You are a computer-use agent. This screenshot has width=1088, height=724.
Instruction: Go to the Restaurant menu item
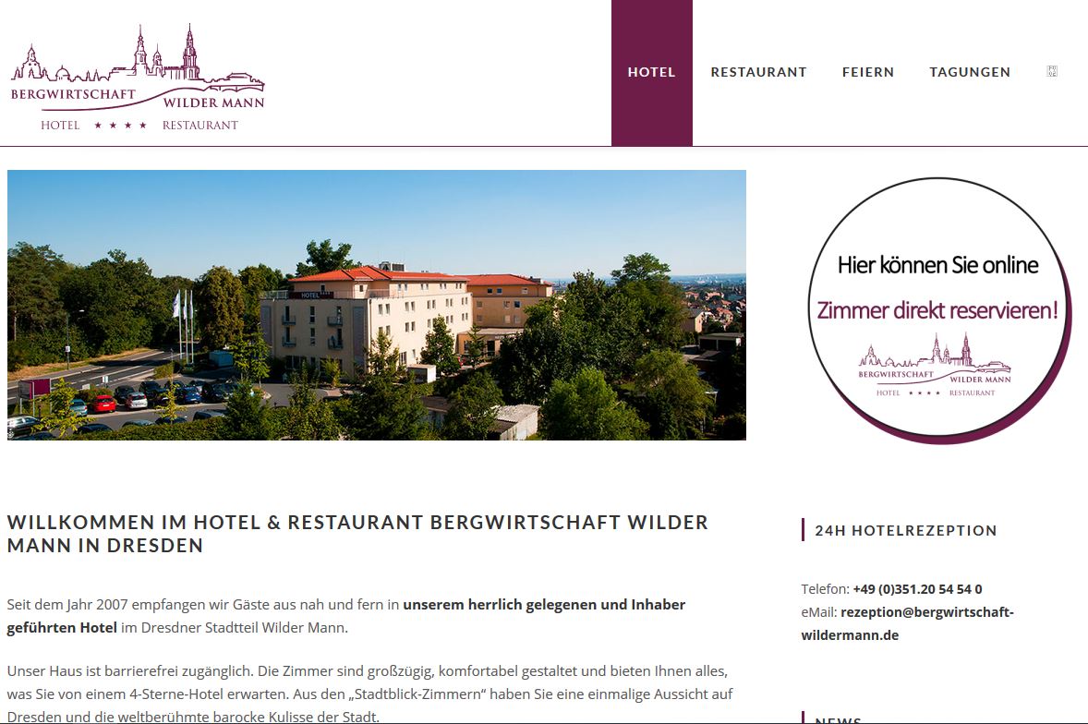[x=758, y=72]
